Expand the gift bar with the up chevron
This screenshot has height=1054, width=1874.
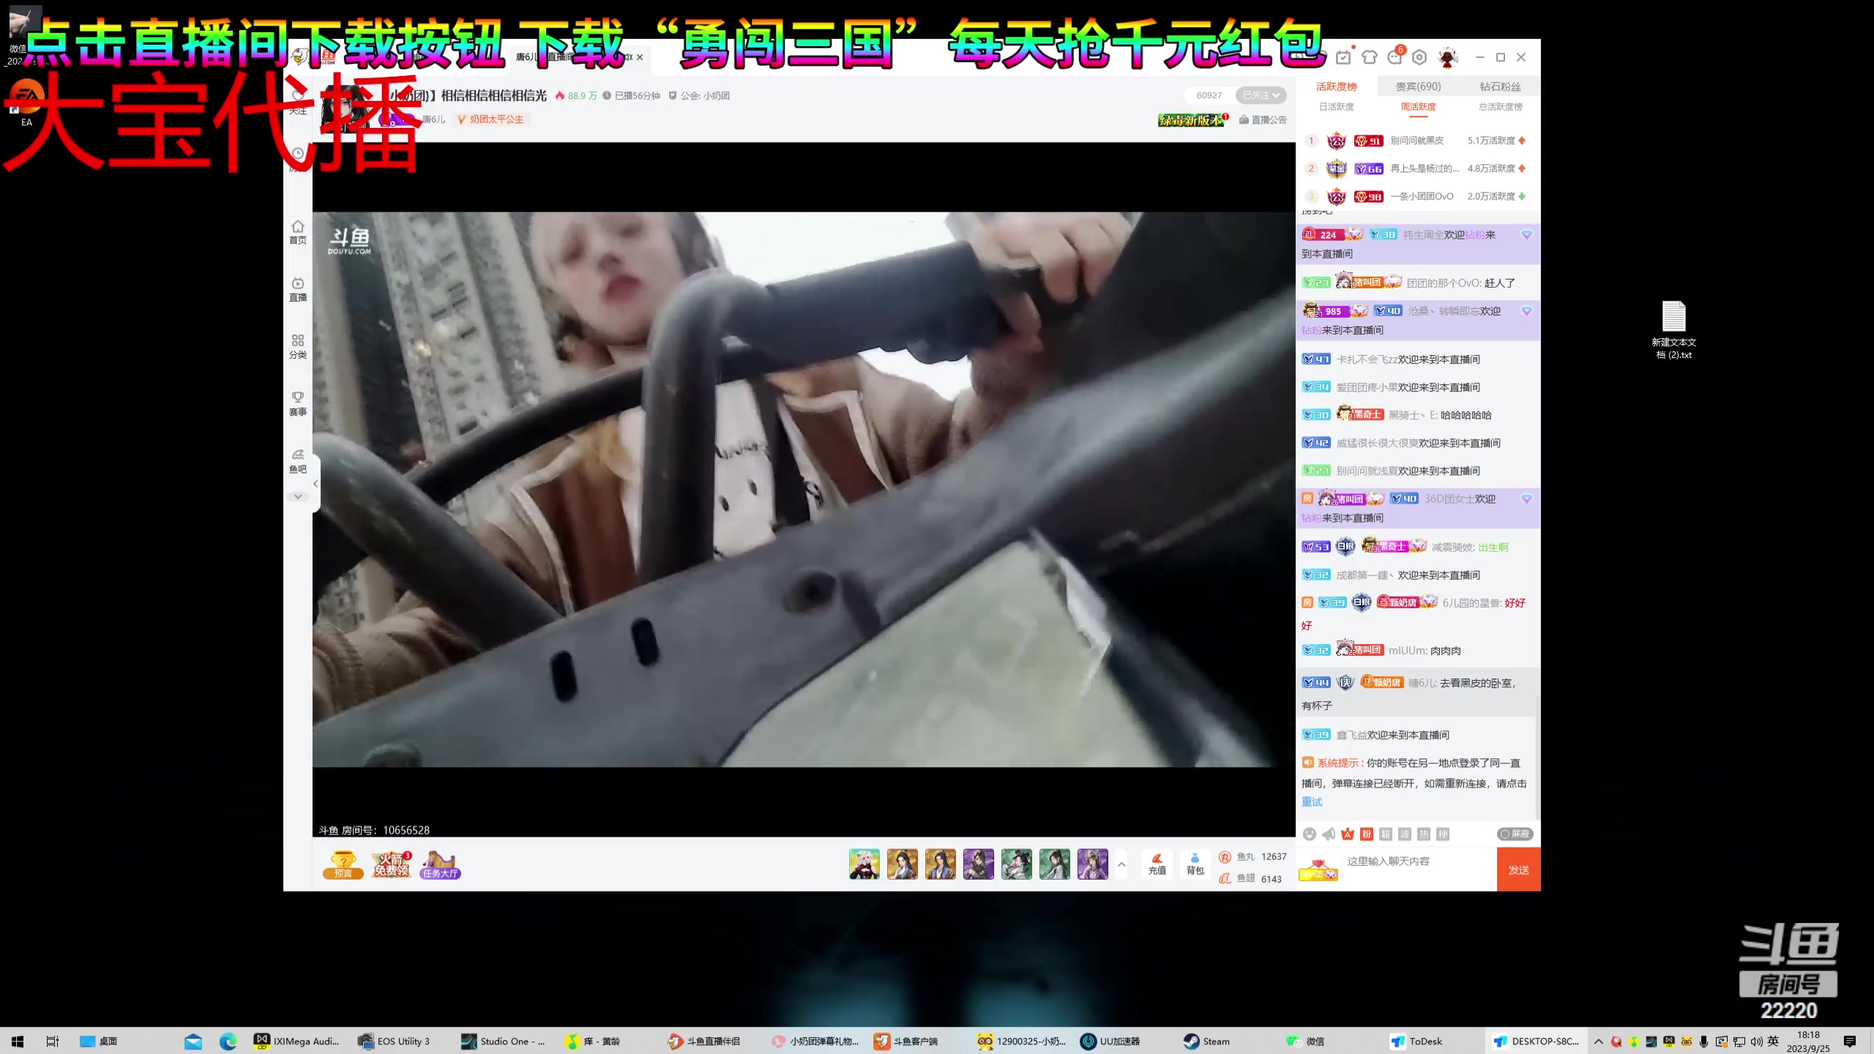pos(1121,864)
